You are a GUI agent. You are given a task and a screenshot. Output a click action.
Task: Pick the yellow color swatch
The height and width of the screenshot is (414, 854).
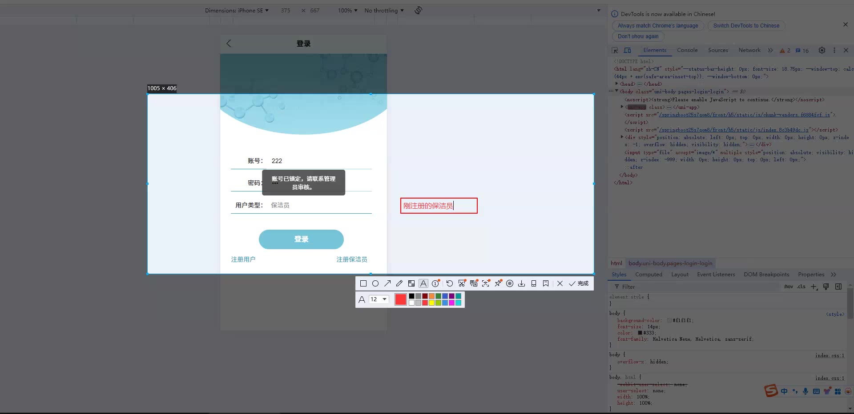click(x=431, y=303)
